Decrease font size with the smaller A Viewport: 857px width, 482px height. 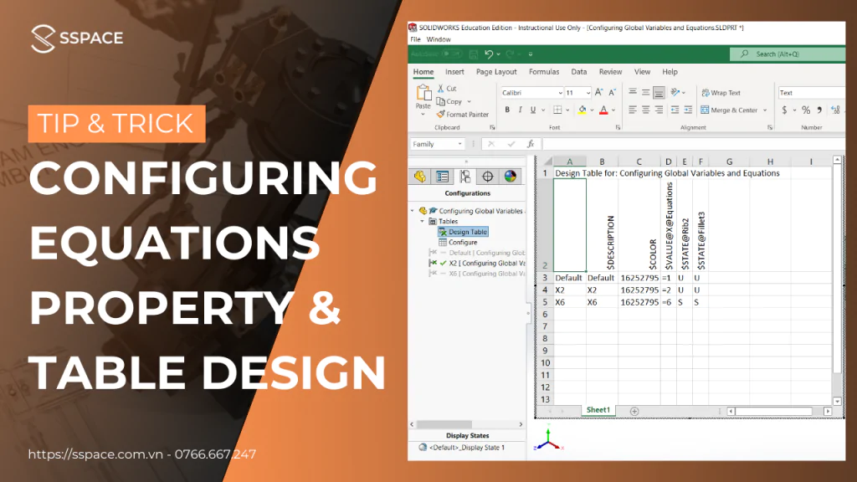(612, 92)
